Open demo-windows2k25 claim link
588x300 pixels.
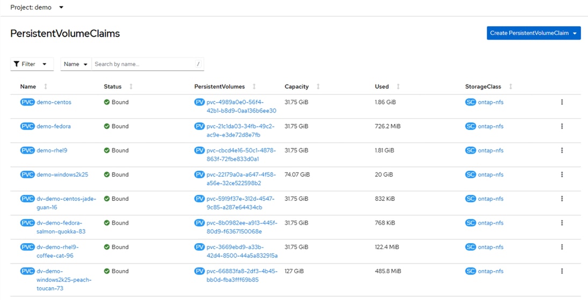[63, 174]
